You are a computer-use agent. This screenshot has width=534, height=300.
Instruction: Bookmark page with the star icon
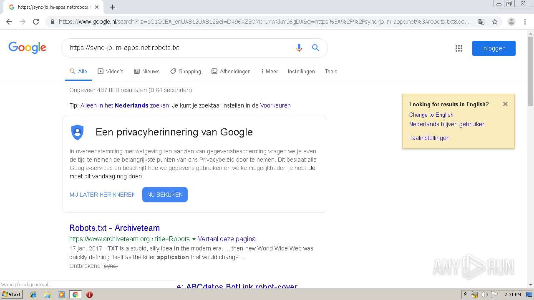[x=495, y=22]
